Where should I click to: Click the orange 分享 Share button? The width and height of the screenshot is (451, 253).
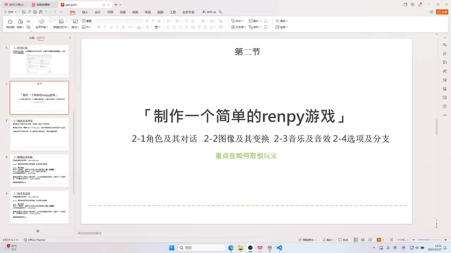(x=442, y=12)
